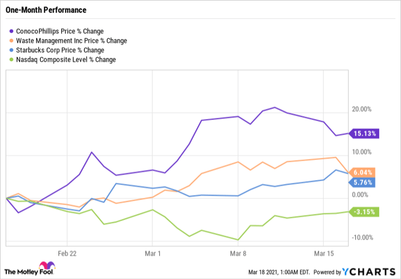
Task: Click the 5.76% blue value tag
Action: coord(362,182)
